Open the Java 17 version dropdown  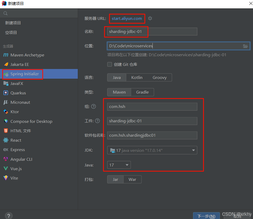[119, 165]
